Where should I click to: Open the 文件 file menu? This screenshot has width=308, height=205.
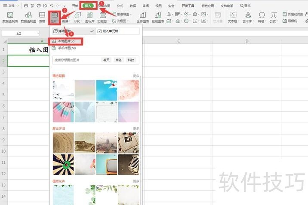11,6
